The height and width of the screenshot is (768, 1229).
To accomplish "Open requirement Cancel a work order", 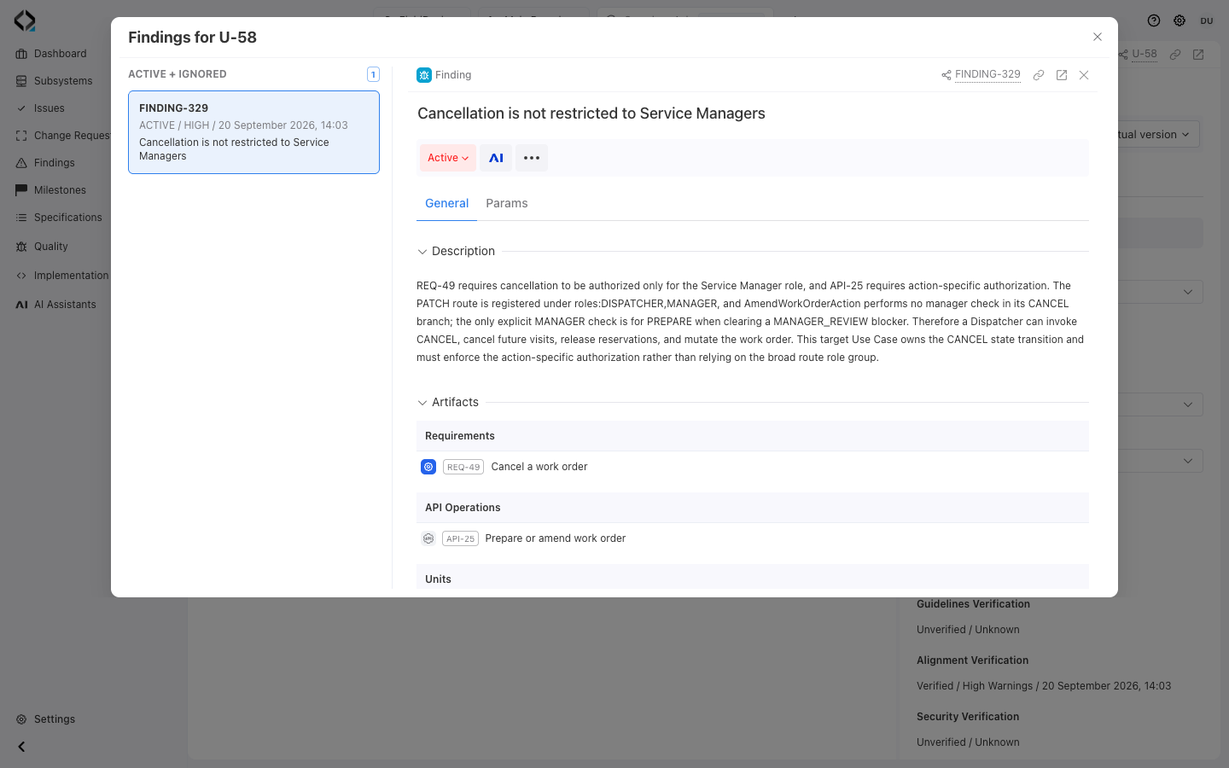I will 539,467.
